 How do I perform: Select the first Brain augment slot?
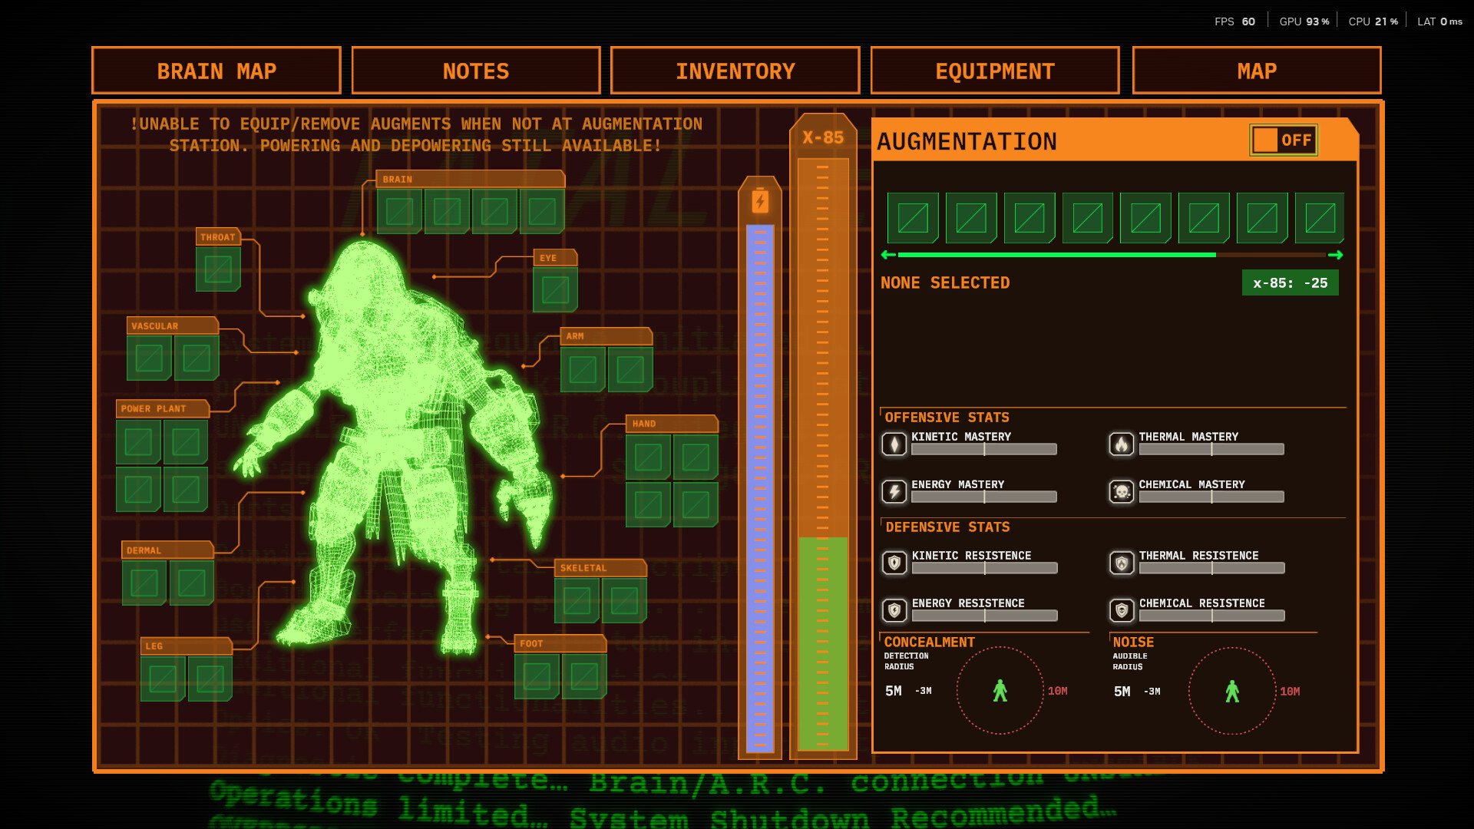point(399,211)
